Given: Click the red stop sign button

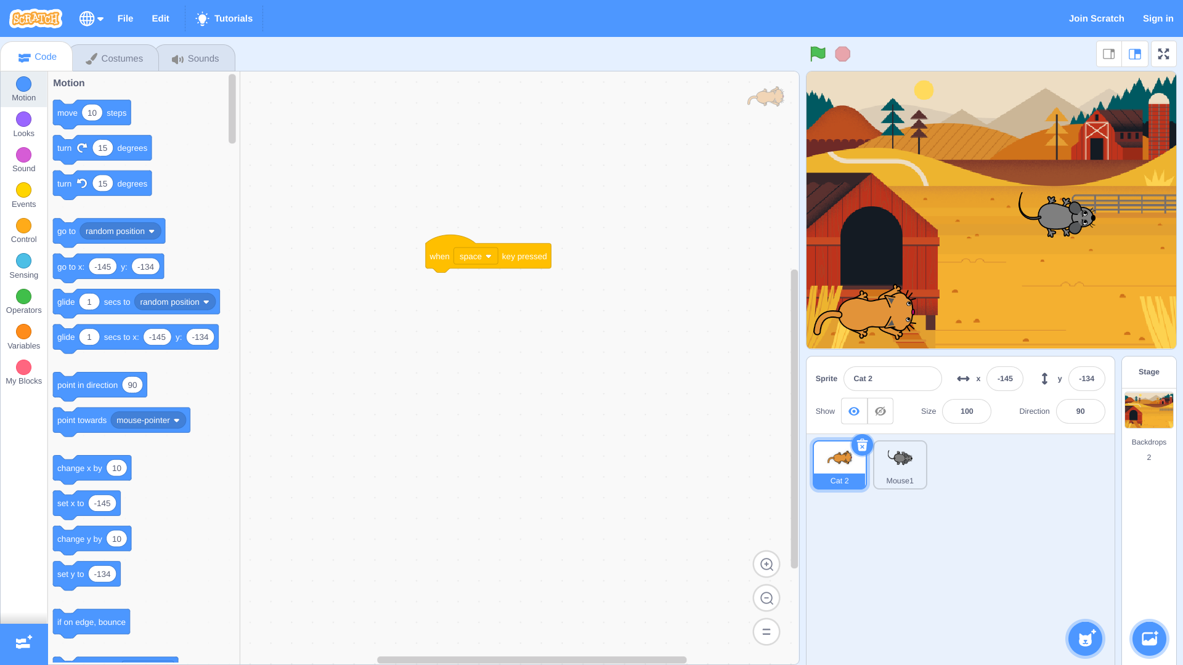Looking at the screenshot, I should point(842,54).
